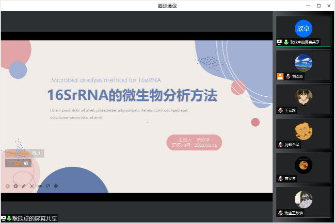
Task: Select 王云超 participant video tile
Action: 303,98
